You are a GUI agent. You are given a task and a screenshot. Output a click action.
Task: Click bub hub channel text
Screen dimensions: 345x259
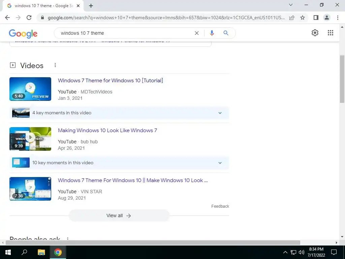click(x=89, y=142)
